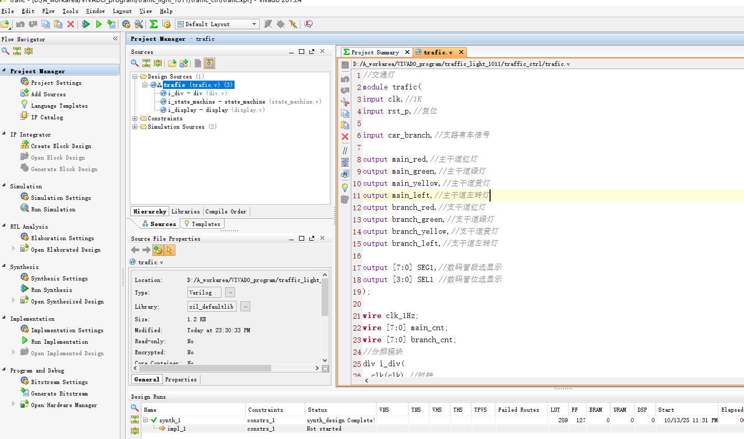Collapse all in the Sources panel

(x=147, y=63)
